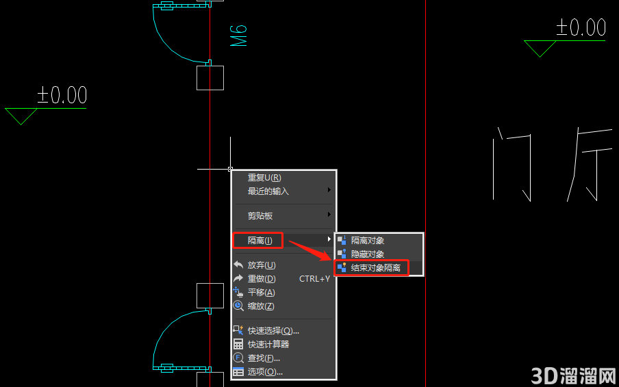Click the Hide Objects icon in submenu
The image size is (619, 387).
tap(342, 254)
